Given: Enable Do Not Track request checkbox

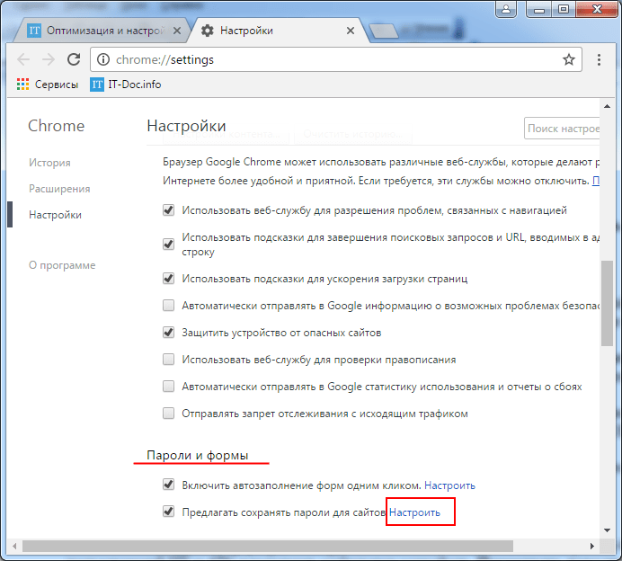Looking at the screenshot, I should coord(168,414).
